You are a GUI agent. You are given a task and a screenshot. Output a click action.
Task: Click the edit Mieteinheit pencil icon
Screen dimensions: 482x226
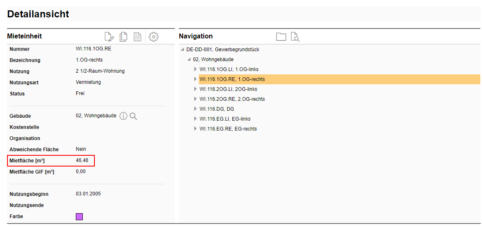(x=109, y=37)
